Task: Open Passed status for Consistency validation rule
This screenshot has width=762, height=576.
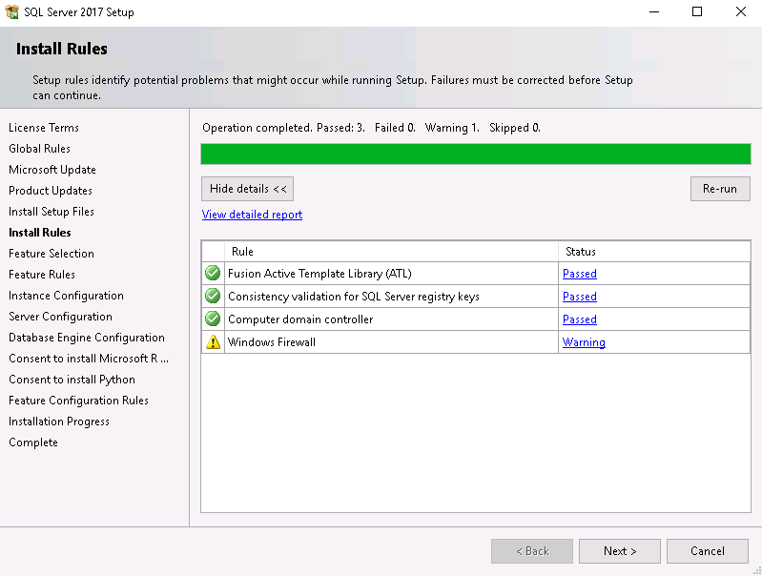Action: tap(579, 297)
